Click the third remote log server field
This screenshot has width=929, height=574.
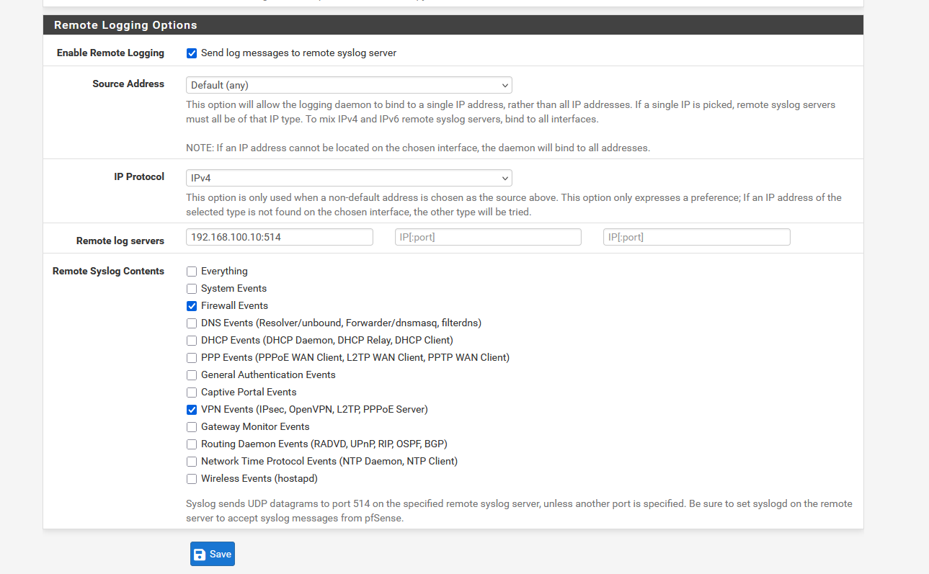pos(696,237)
